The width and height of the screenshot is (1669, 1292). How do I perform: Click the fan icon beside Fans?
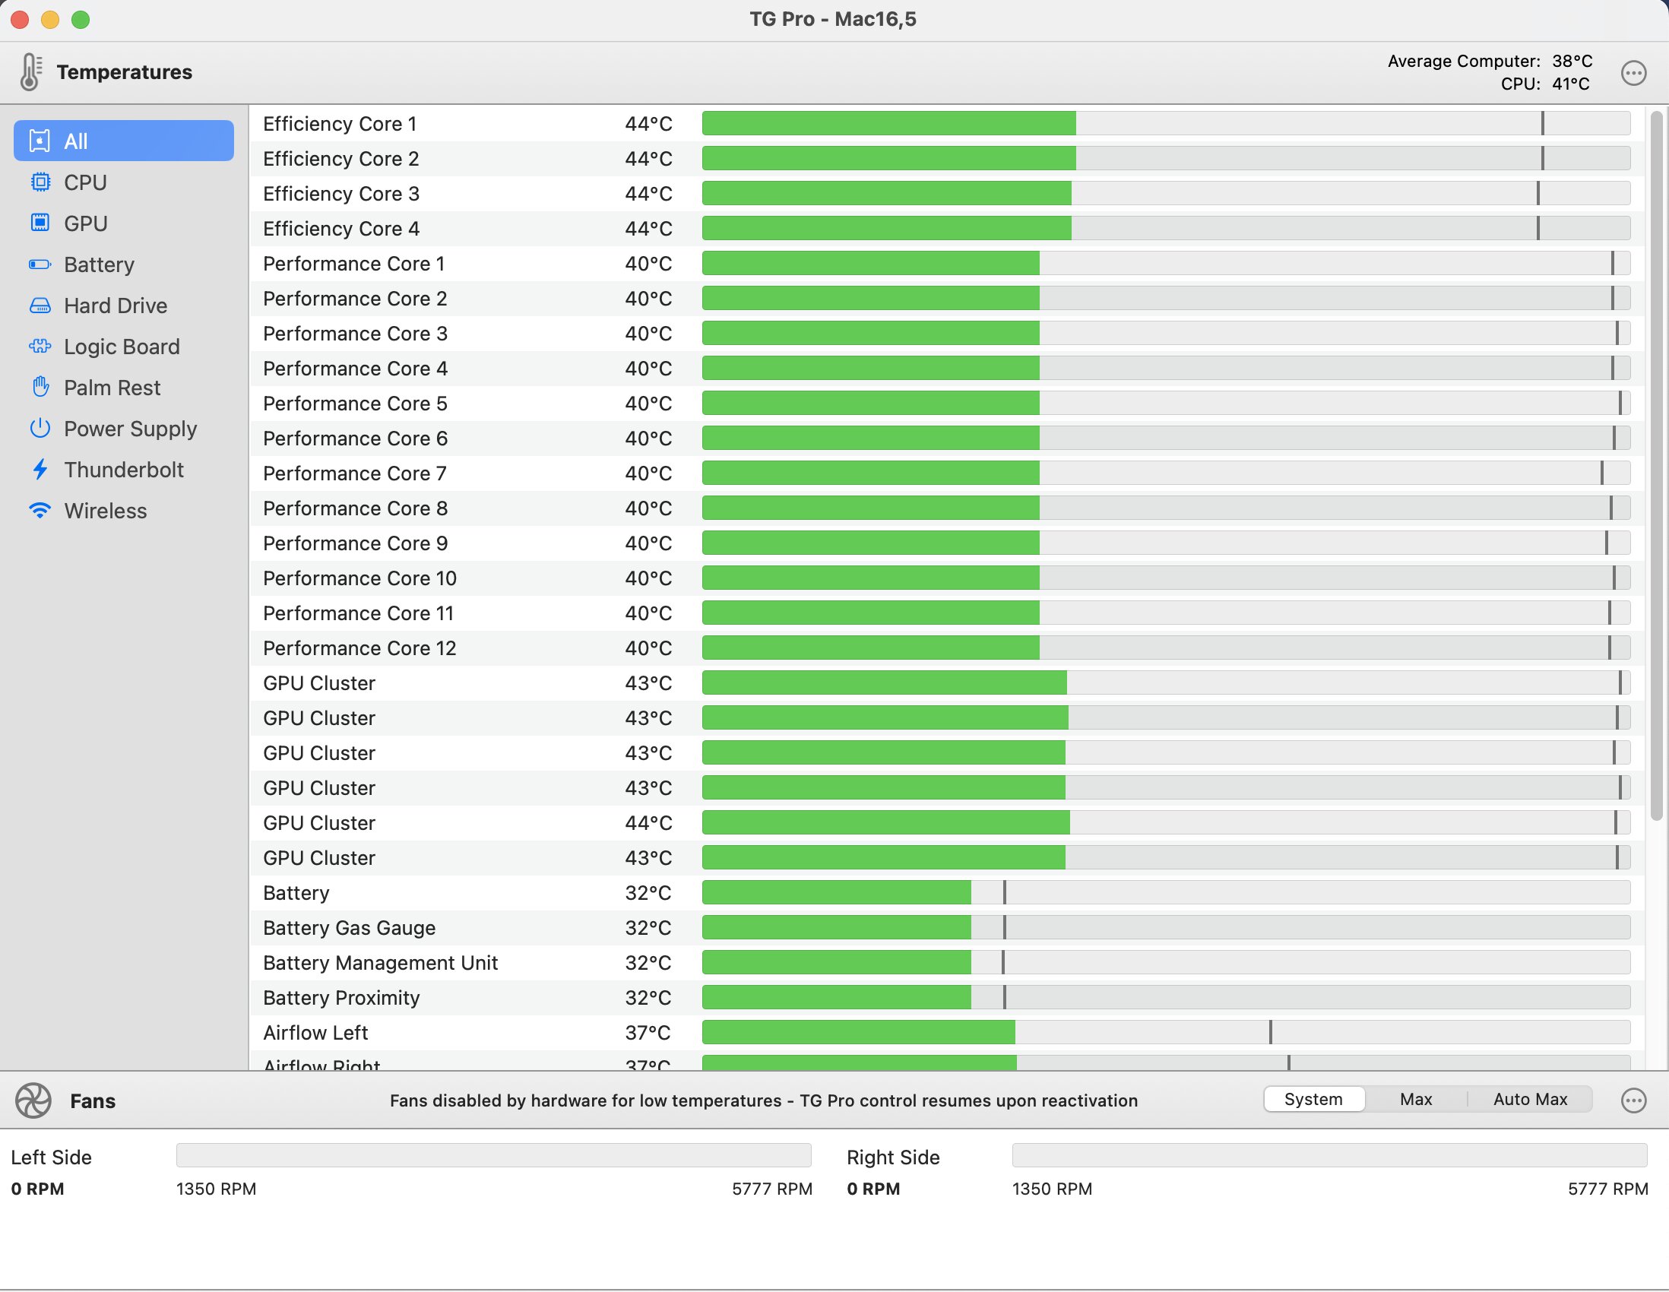(x=33, y=1100)
